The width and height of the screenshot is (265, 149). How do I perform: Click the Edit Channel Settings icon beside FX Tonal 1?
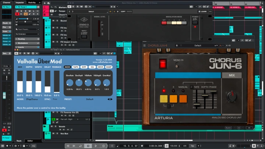(38, 7)
